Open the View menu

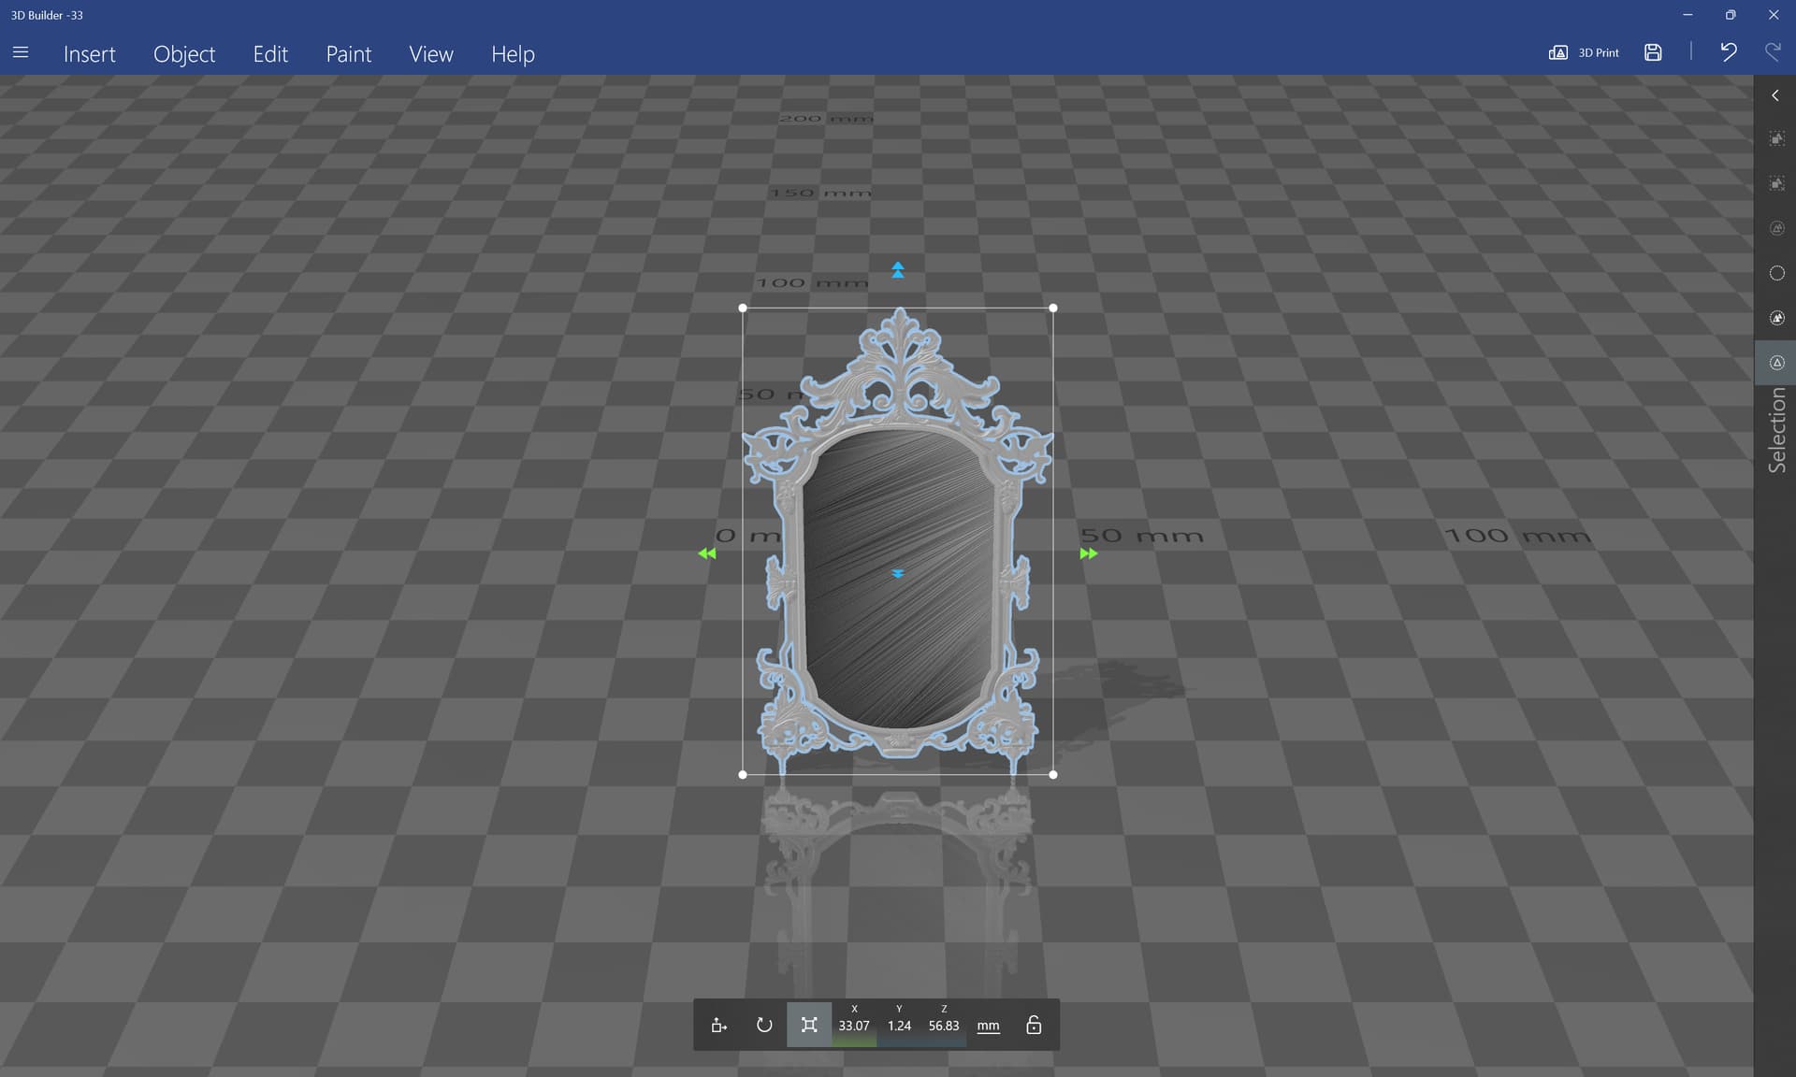[431, 54]
